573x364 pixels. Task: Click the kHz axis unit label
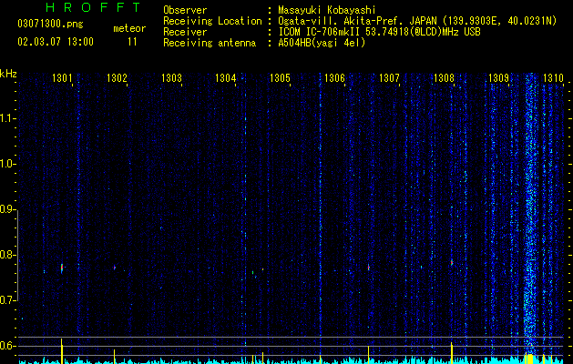tap(8, 74)
